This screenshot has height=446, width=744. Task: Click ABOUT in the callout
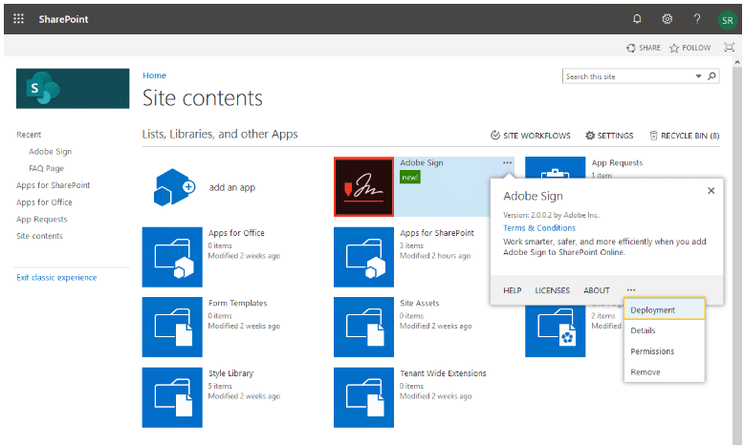tap(597, 290)
